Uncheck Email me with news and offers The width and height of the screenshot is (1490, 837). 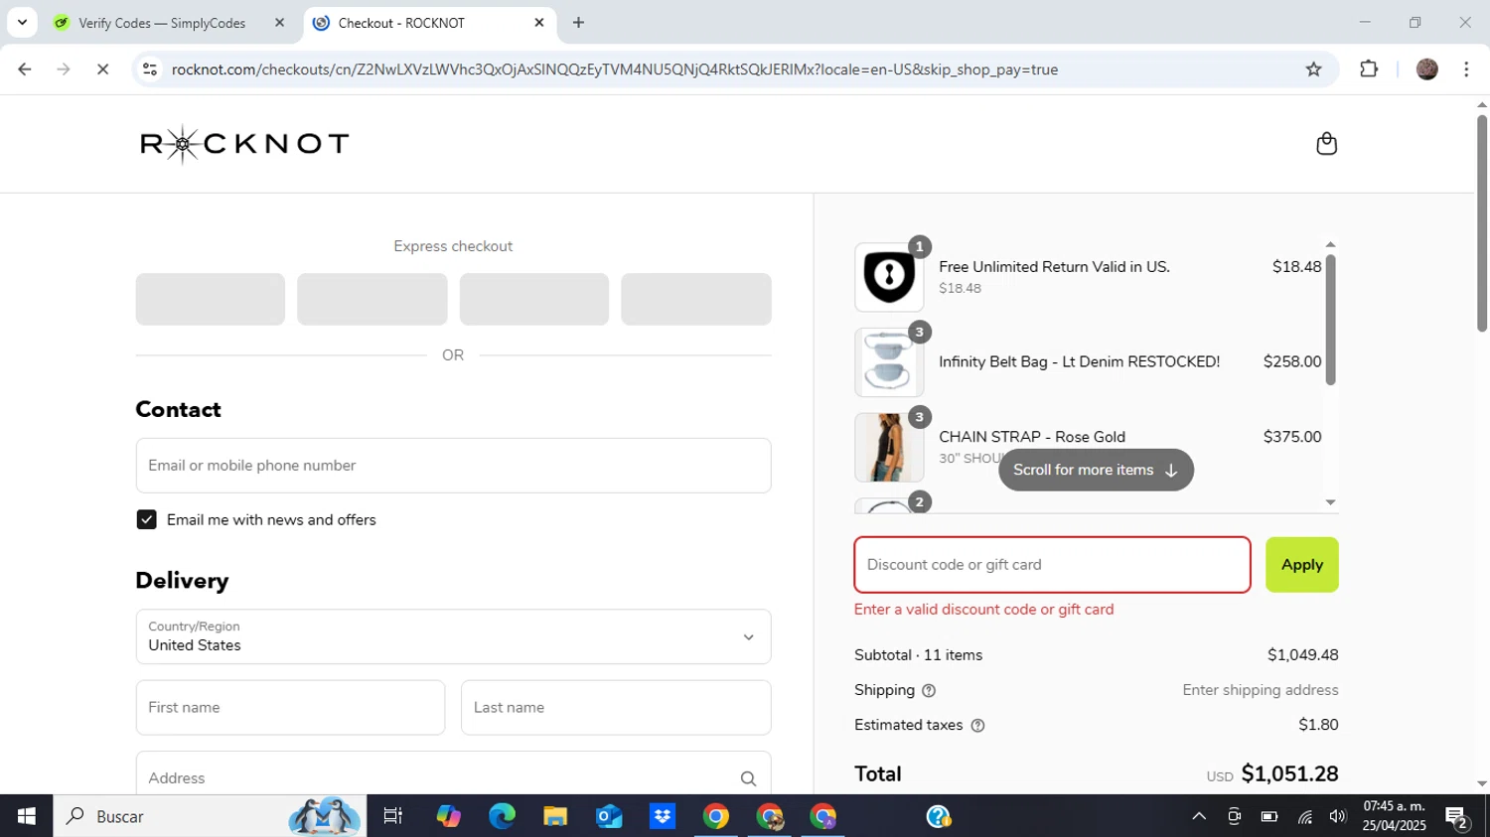pos(146,519)
